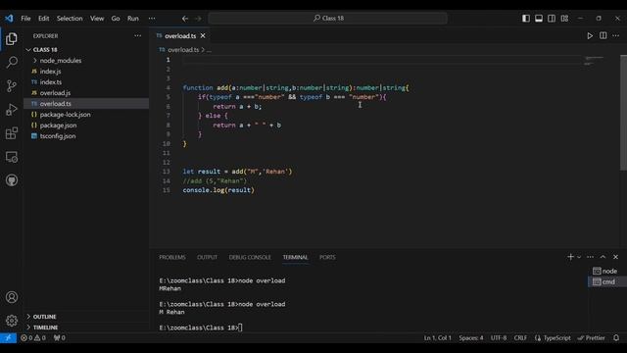Image resolution: width=627 pixels, height=353 pixels.
Task: Open the Run and Debug view
Action: tap(12, 109)
